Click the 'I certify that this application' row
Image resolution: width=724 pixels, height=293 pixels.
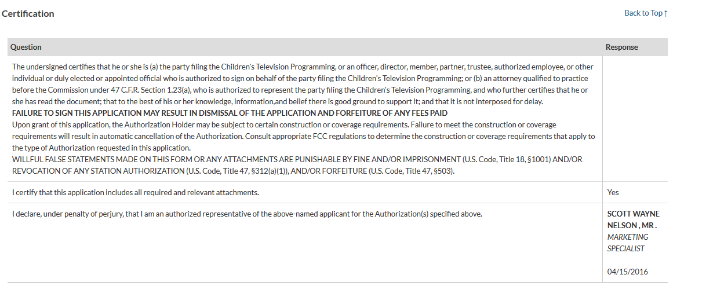tap(136, 192)
